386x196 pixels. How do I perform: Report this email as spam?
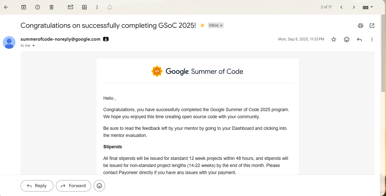(37, 7)
